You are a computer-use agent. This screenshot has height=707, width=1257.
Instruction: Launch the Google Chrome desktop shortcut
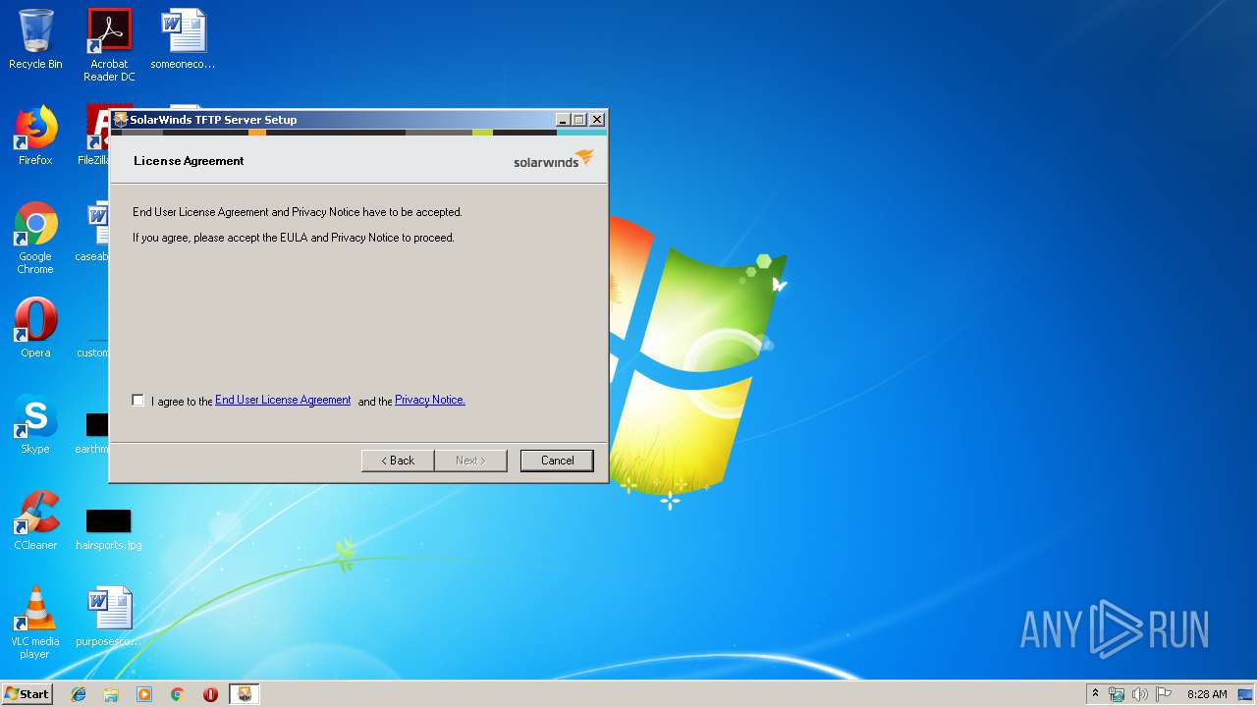(35, 238)
